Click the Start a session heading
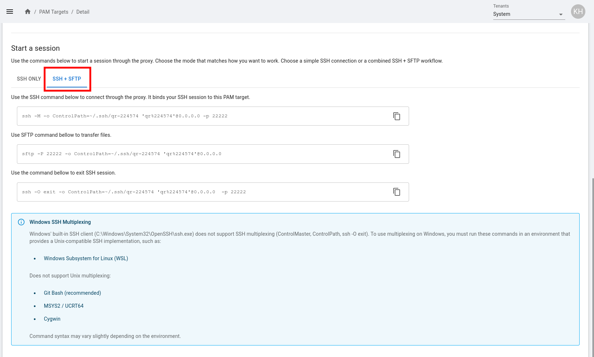 (35, 48)
